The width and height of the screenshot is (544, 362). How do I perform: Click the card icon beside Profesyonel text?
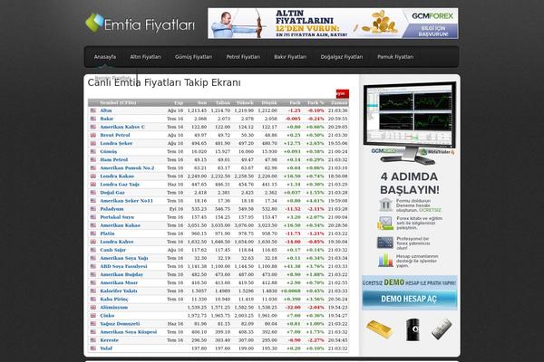385,243
